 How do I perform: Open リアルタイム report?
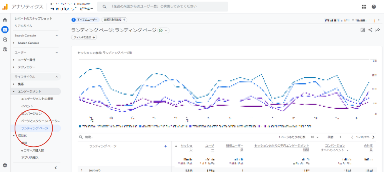(23, 26)
